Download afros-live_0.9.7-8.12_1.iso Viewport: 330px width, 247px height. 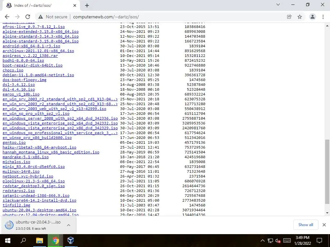point(34,27)
